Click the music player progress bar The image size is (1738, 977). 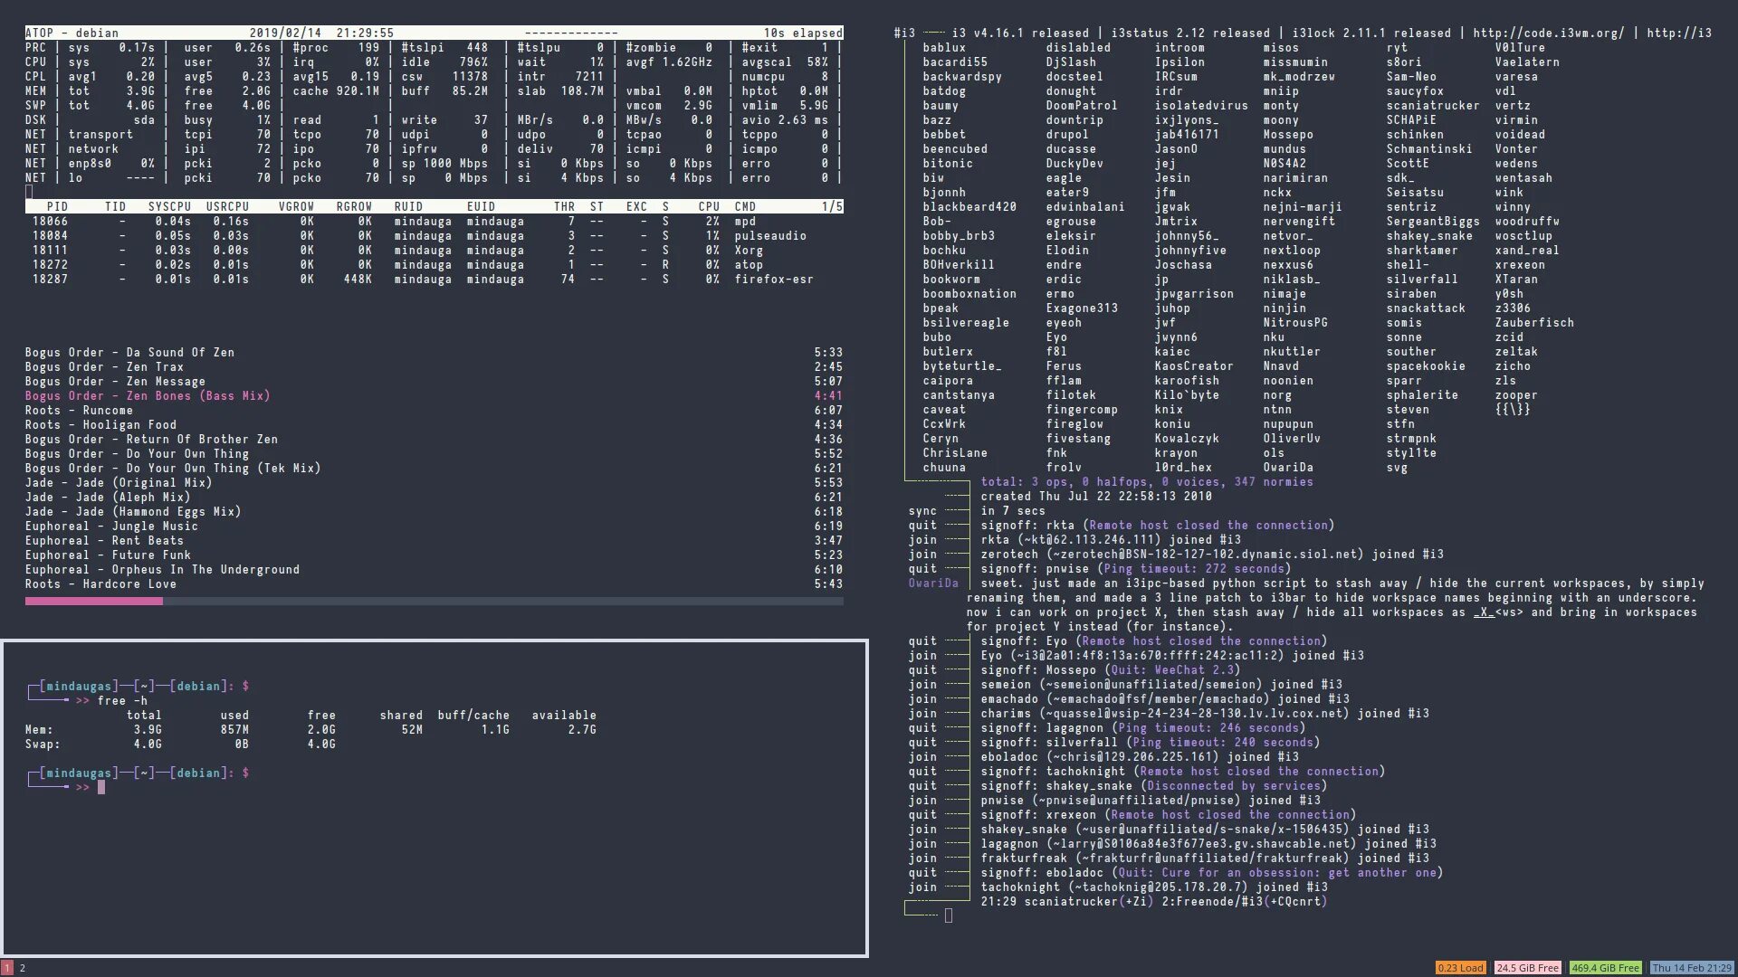(434, 602)
